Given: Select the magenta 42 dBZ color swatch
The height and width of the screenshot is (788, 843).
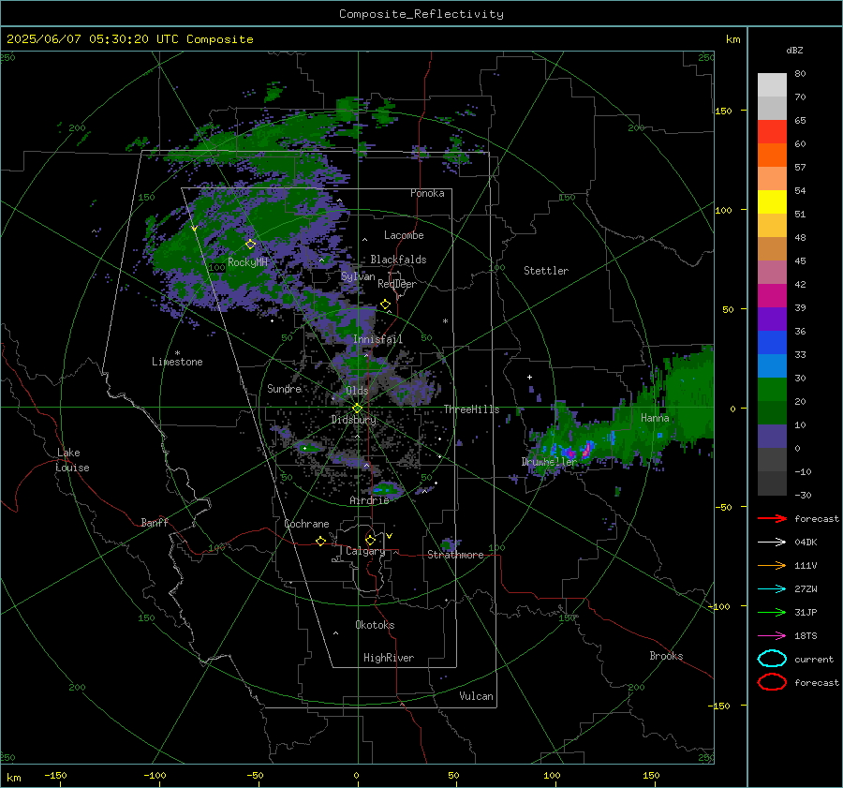Looking at the screenshot, I should (772, 295).
